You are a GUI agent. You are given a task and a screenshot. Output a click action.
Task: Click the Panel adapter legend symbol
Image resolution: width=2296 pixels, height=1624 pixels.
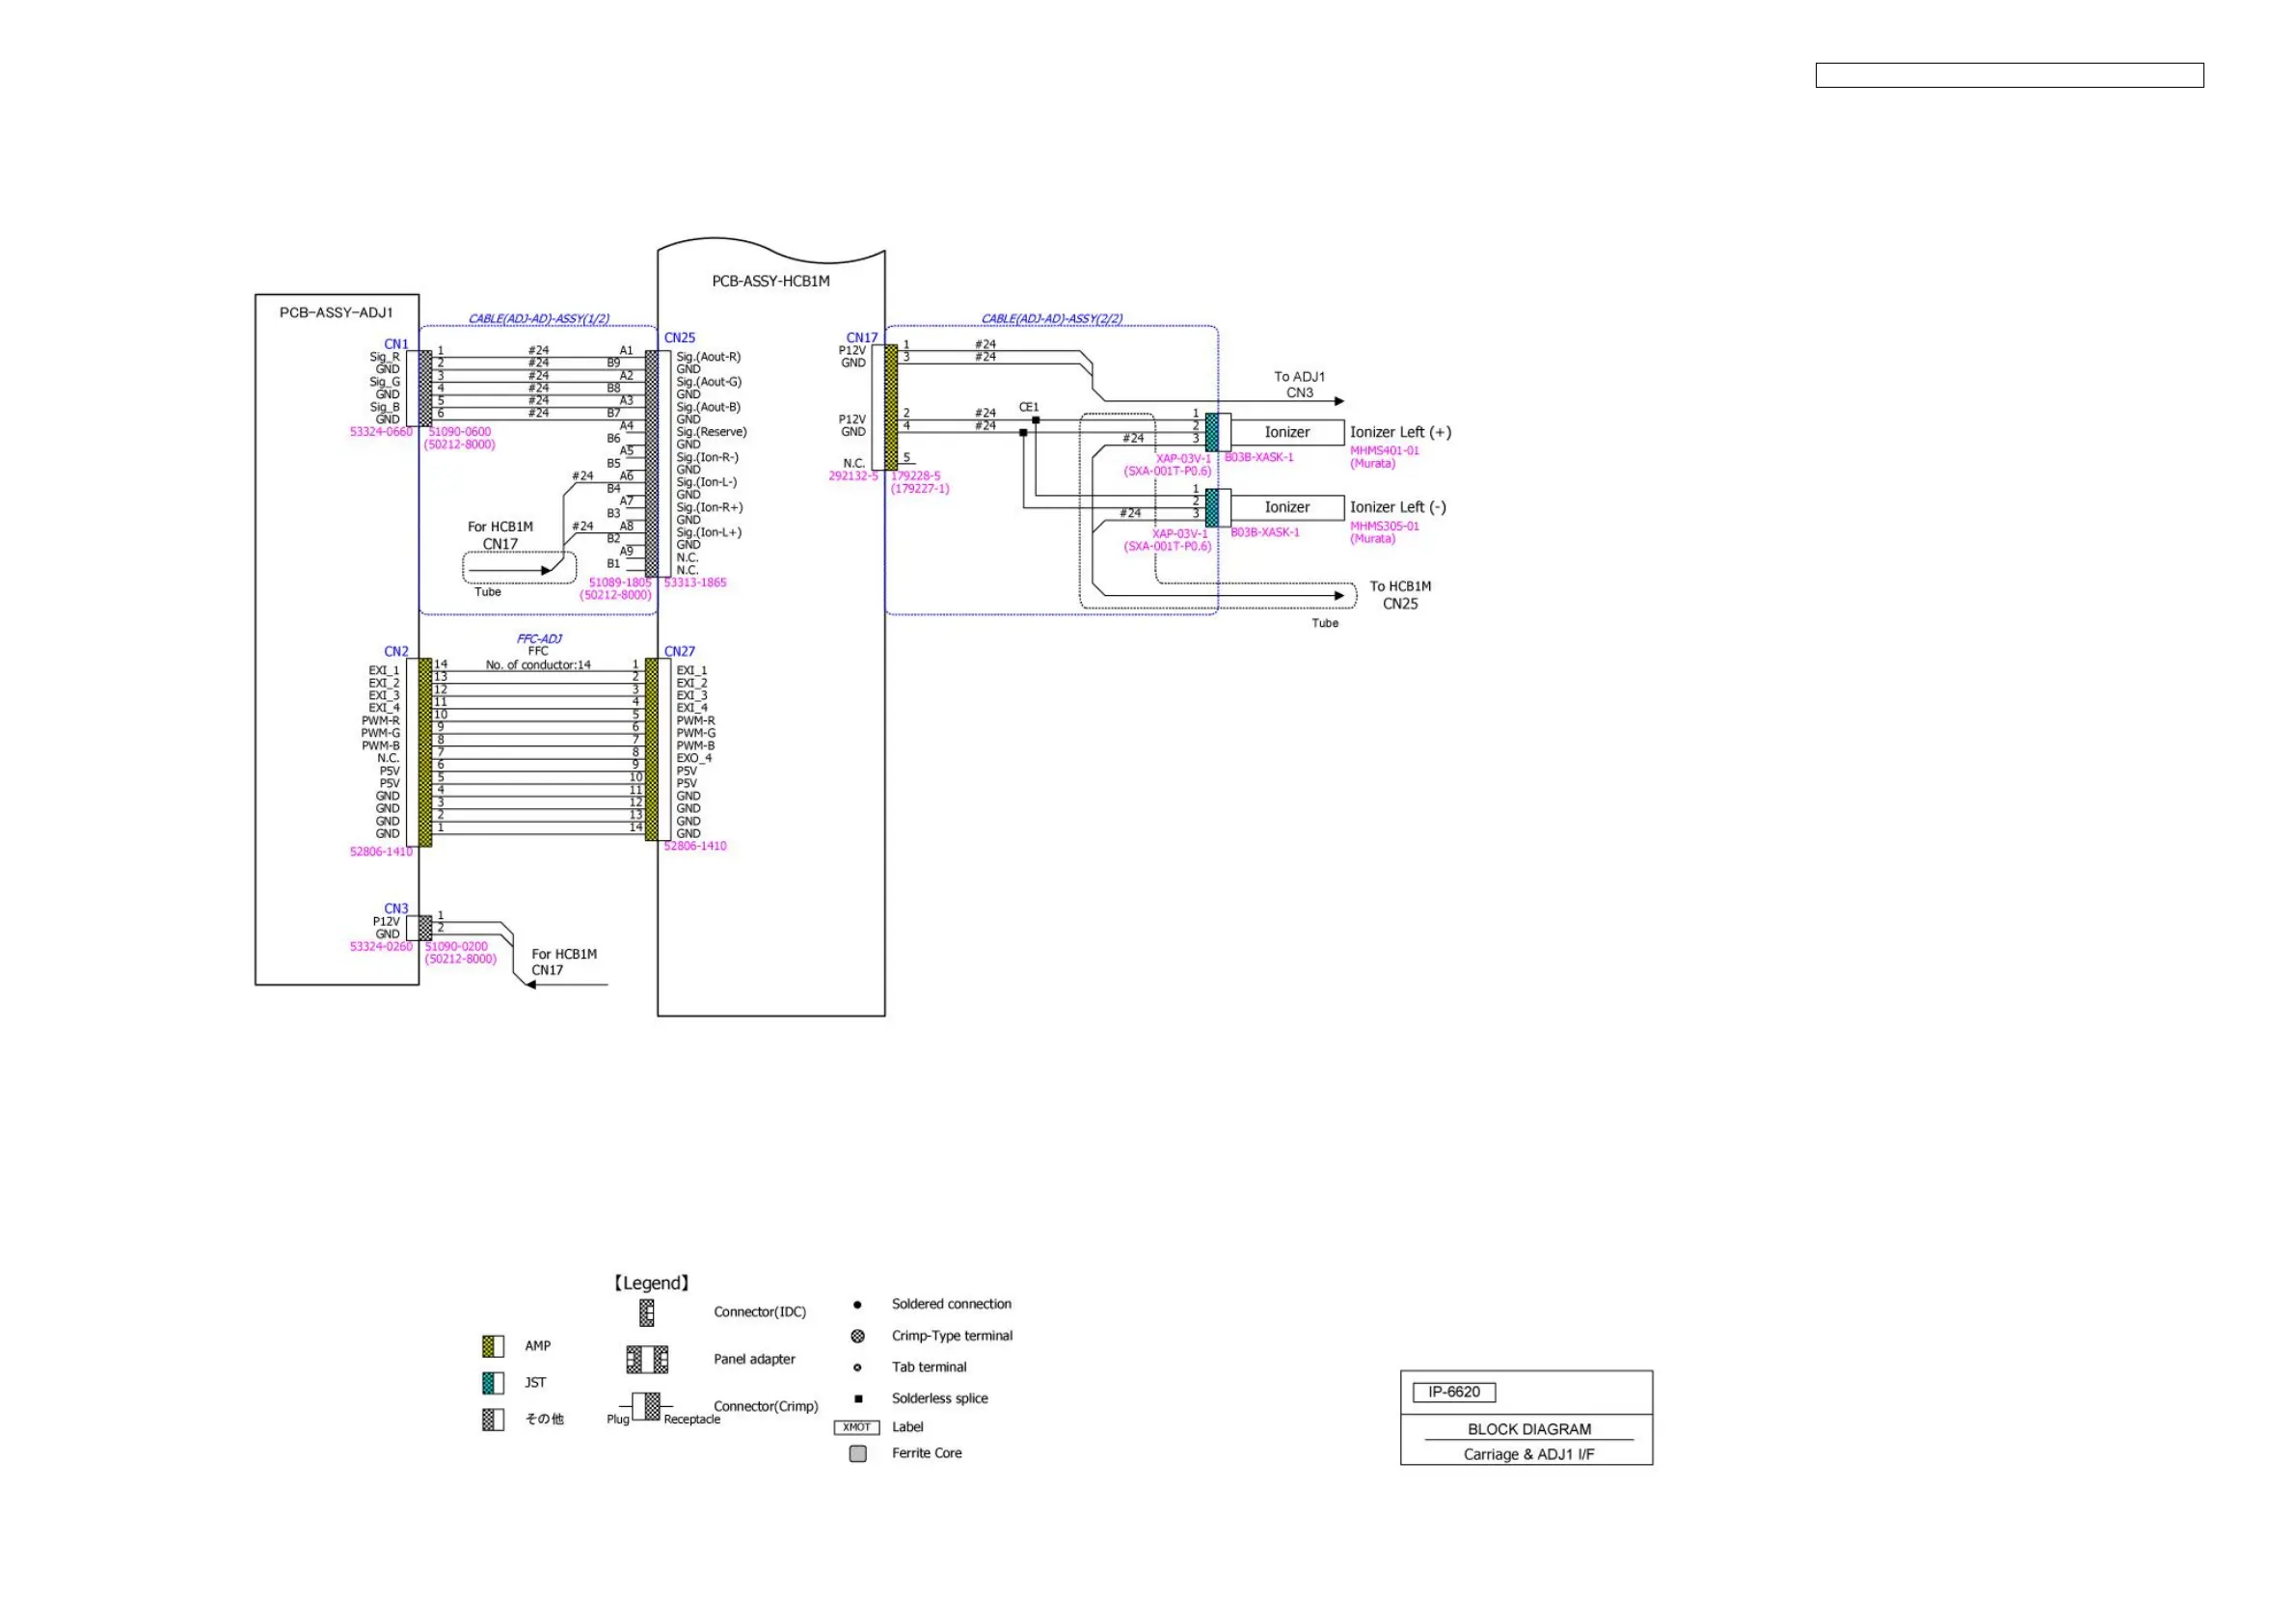647,1359
